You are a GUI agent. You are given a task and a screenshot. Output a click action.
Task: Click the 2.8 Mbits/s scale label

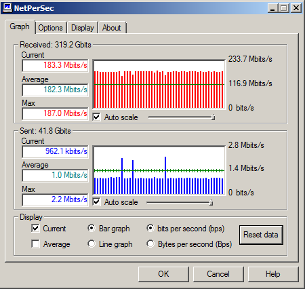[x=246, y=145]
